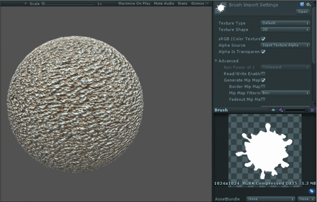Image resolution: width=317 pixels, height=202 pixels.
Task: Uncheck Alpha Is Transparency checkbox
Action: point(263,52)
